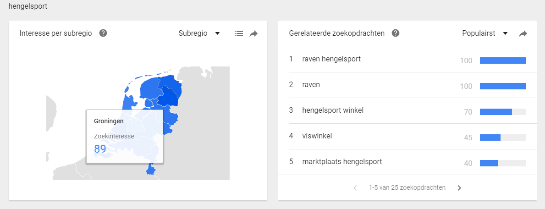Screen dimensions: 545x209
Task: Share the Interesse per subregio card
Action: pos(253,33)
